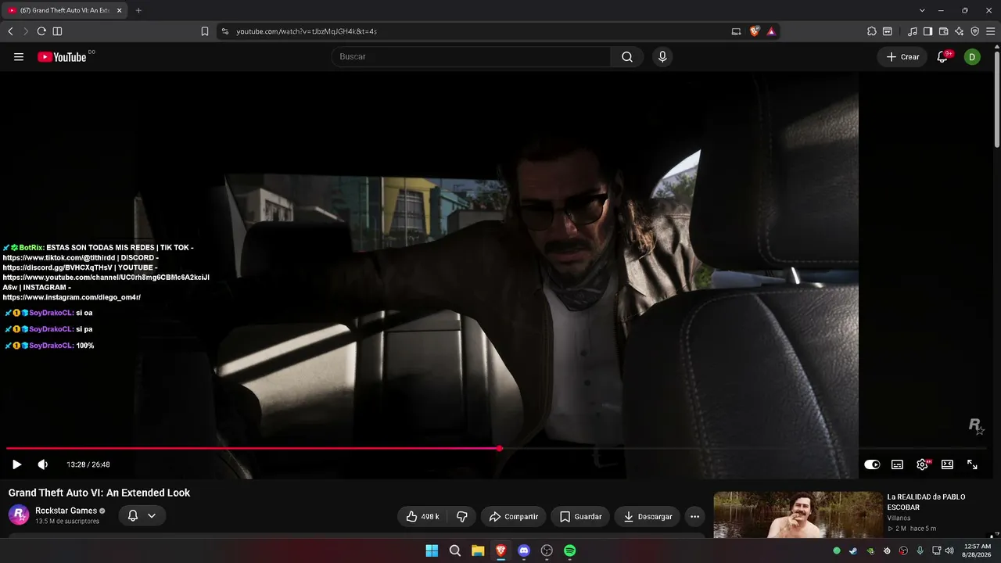The image size is (1001, 563).
Task: Turn on subtitles in the player
Action: point(897,464)
